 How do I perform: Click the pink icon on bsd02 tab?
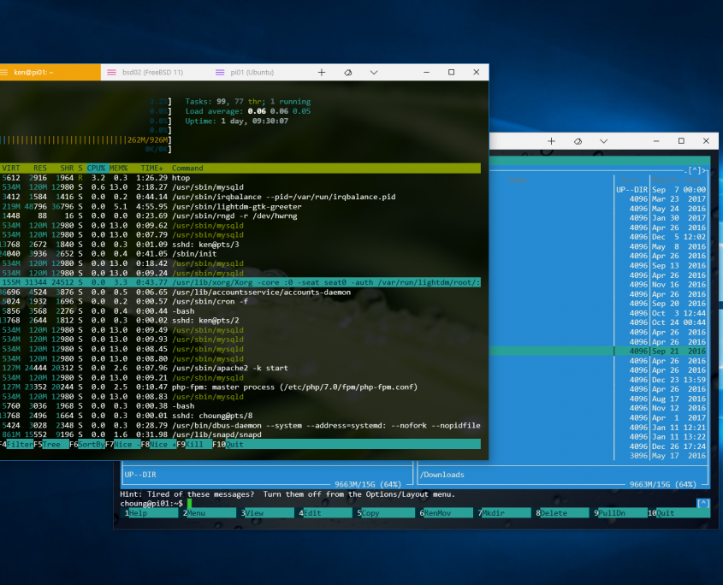coord(111,73)
